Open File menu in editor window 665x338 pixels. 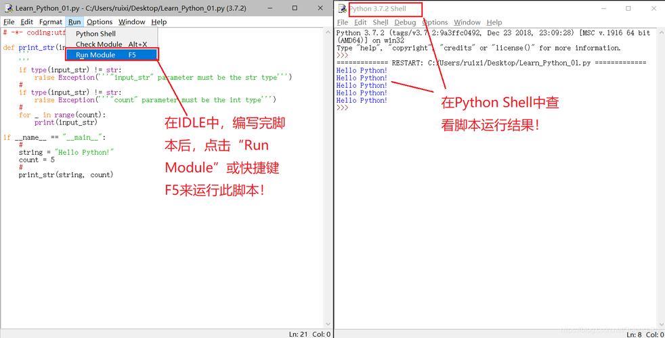click(x=9, y=22)
